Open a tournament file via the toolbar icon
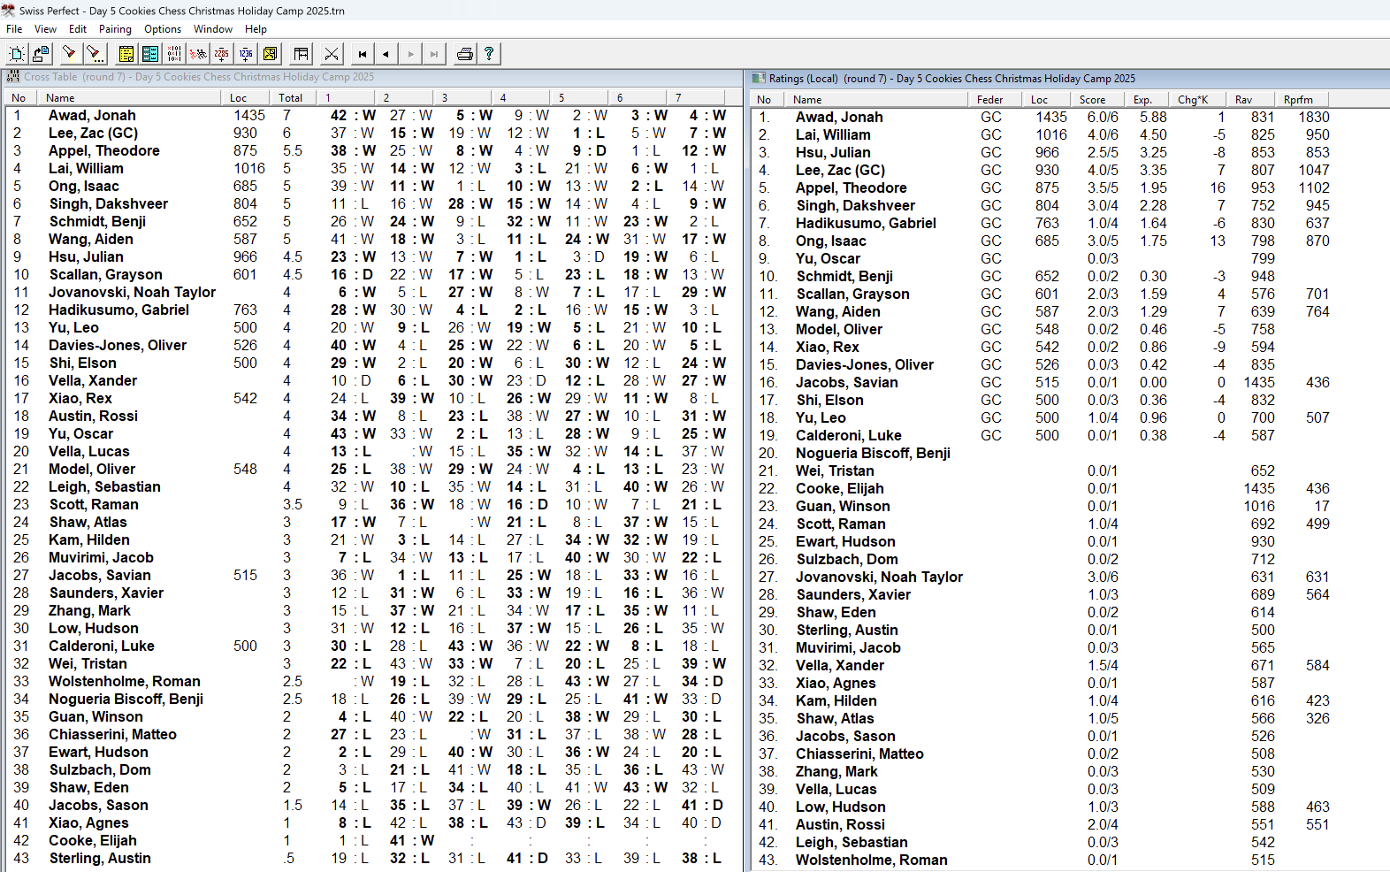Image resolution: width=1390 pixels, height=872 pixels. click(41, 54)
